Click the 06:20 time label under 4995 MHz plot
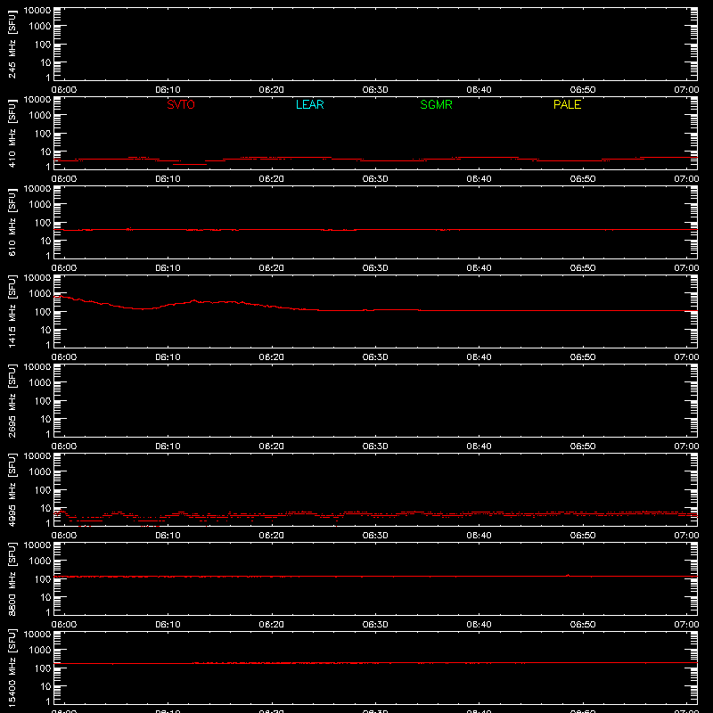 click(x=272, y=536)
